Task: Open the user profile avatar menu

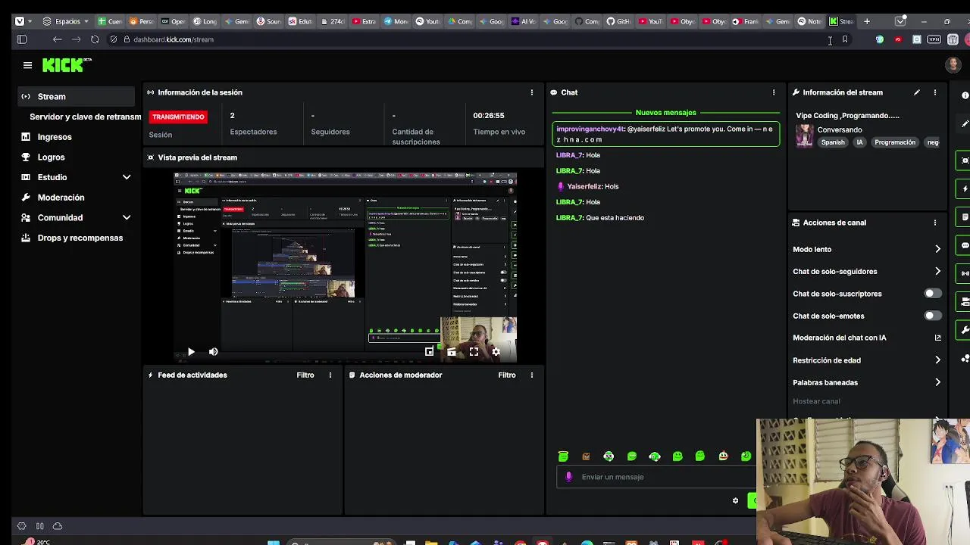Action: click(x=953, y=65)
